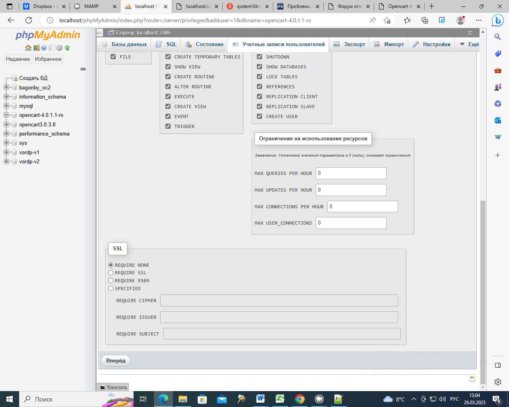The width and height of the screenshot is (509, 407).
Task: Toggle the FILE privilege checkbox
Action: pos(113,57)
